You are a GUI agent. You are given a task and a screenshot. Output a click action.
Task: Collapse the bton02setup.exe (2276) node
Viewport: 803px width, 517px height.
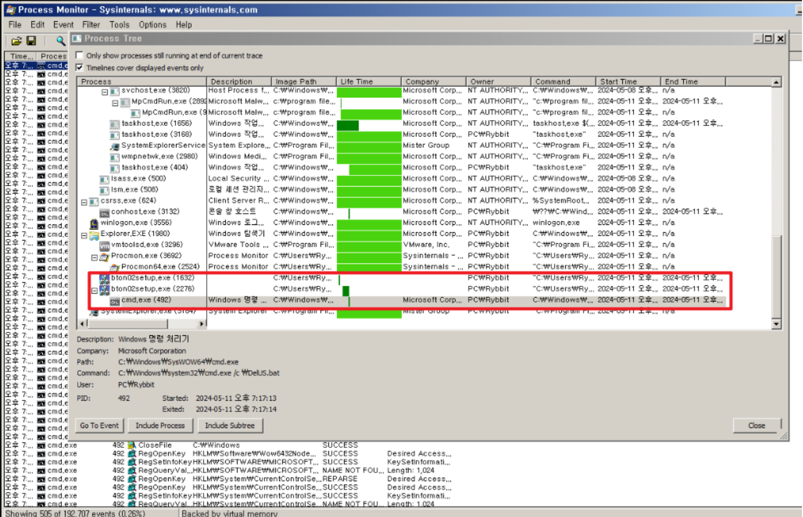pyautogui.click(x=94, y=291)
